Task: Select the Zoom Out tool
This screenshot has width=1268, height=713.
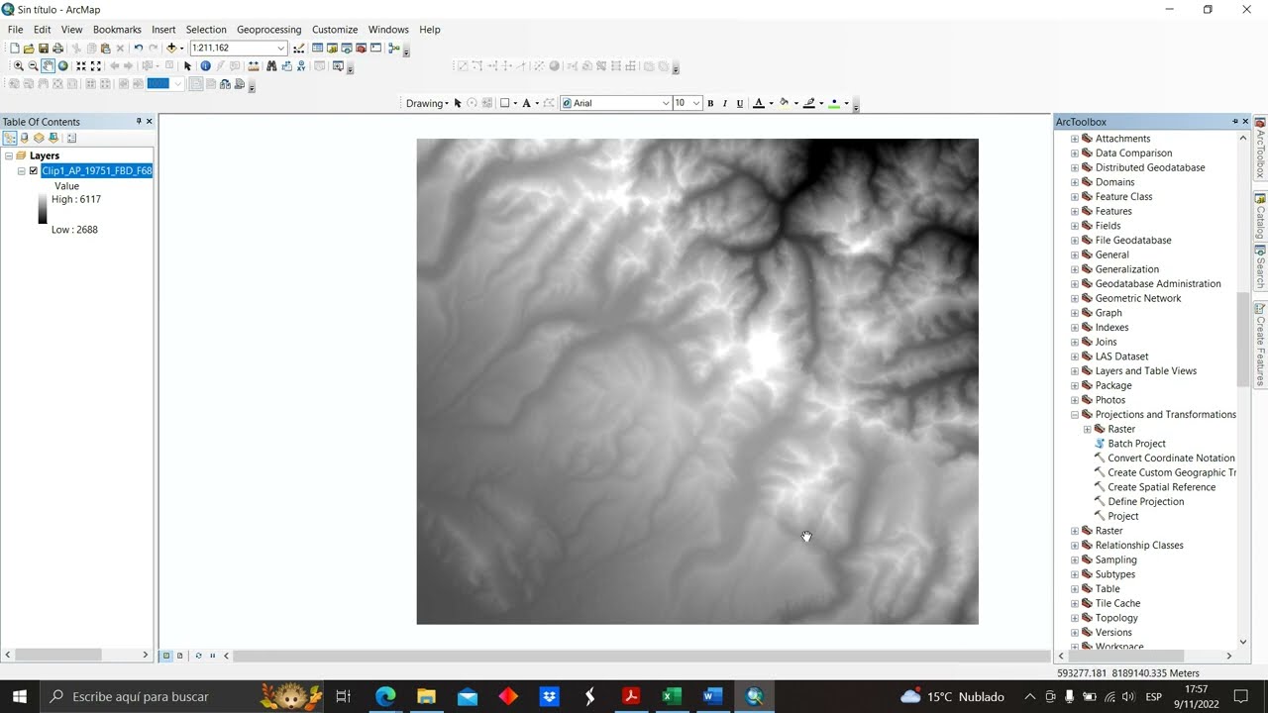Action: click(33, 66)
